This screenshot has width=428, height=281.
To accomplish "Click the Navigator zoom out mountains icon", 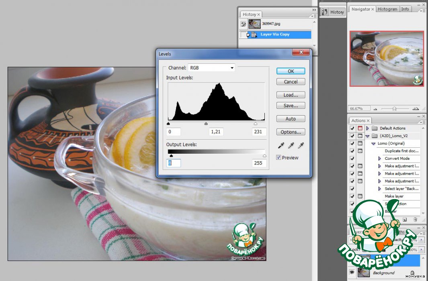I will tap(375, 109).
